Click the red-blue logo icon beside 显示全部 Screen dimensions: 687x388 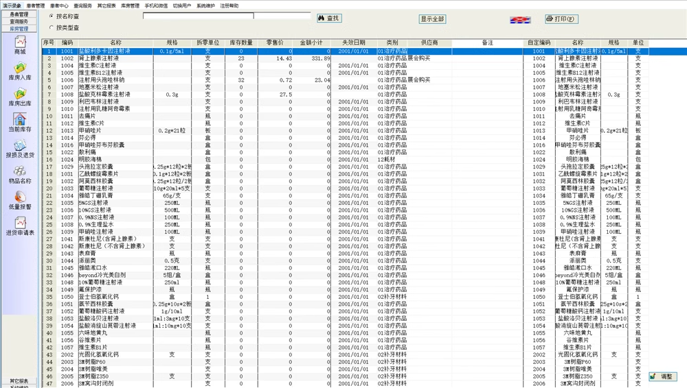(x=520, y=20)
